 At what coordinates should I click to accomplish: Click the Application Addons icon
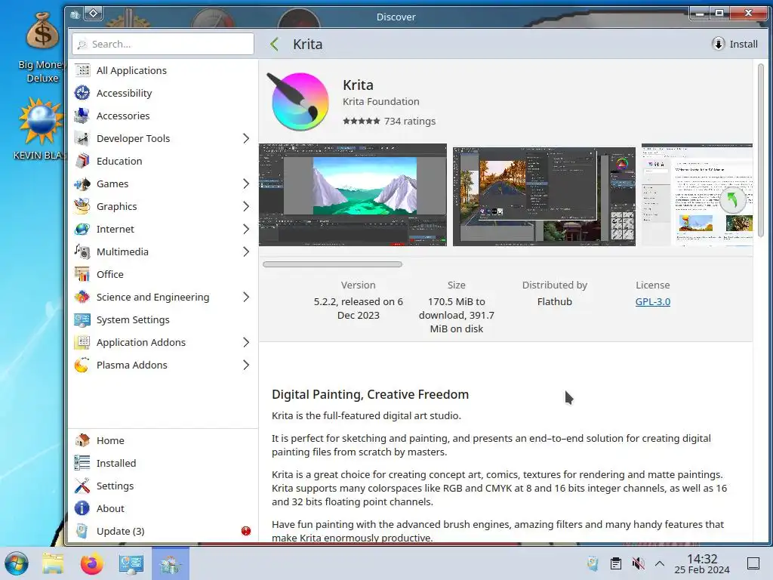(x=82, y=343)
